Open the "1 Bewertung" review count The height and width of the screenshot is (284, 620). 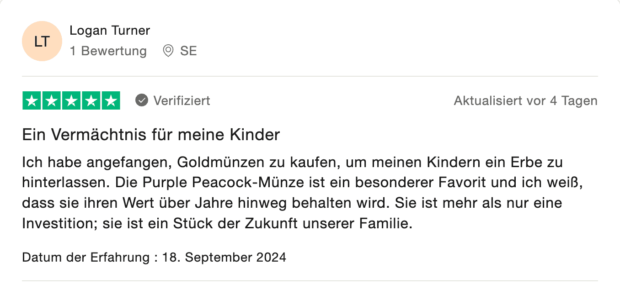tap(108, 51)
